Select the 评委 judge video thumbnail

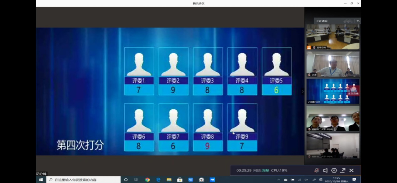(333, 64)
